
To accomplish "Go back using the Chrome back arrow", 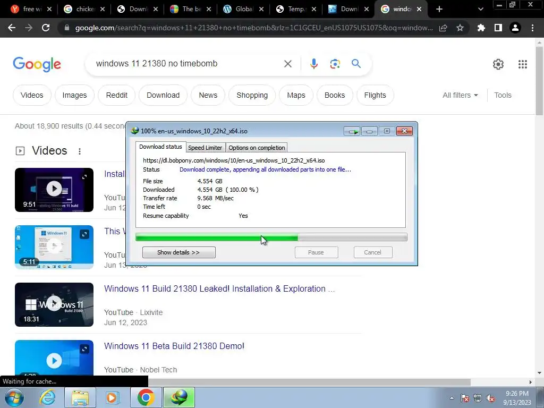I will click(x=12, y=28).
